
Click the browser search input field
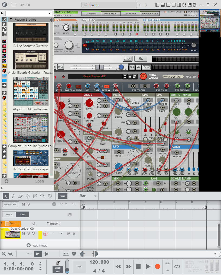coord(29,13)
